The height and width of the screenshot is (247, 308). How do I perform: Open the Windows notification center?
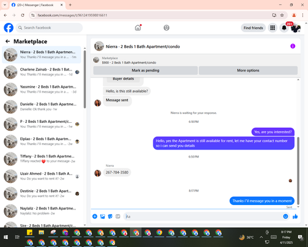(301, 238)
